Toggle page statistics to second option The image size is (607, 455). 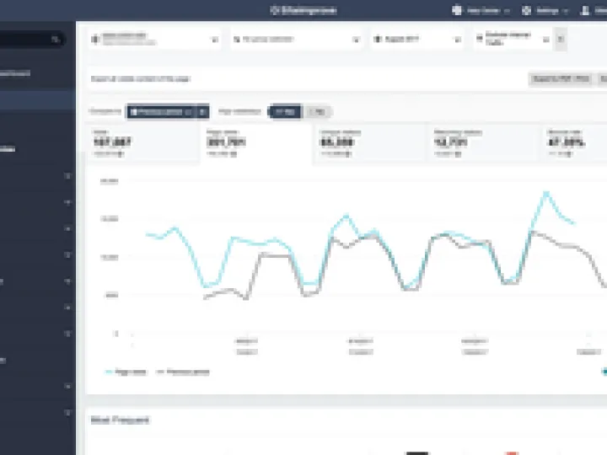click(318, 111)
